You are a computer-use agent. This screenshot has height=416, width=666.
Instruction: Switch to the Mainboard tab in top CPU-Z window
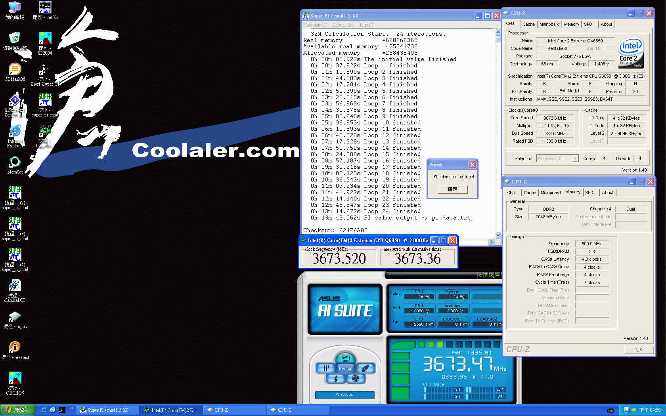pos(549,24)
